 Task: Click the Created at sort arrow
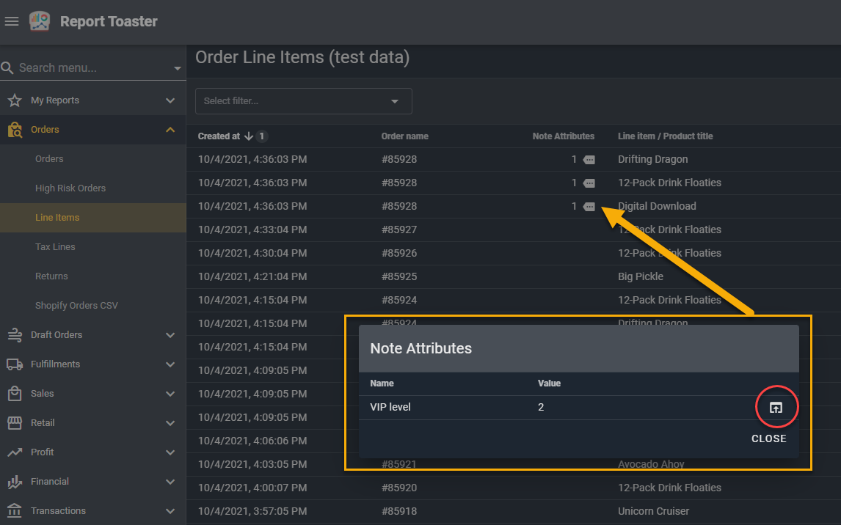click(249, 136)
